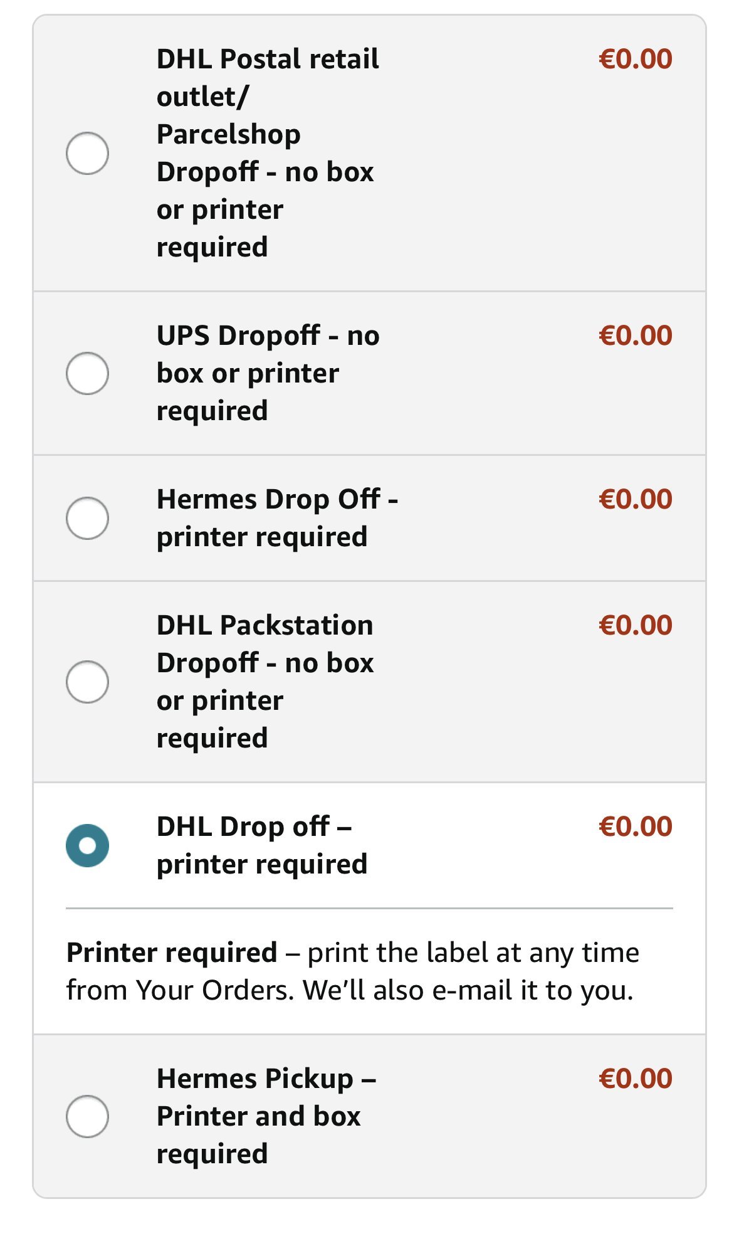Image resolution: width=739 pixels, height=1241 pixels.
Task: Choose the Hermes Pickup radio button
Action: 87,1116
